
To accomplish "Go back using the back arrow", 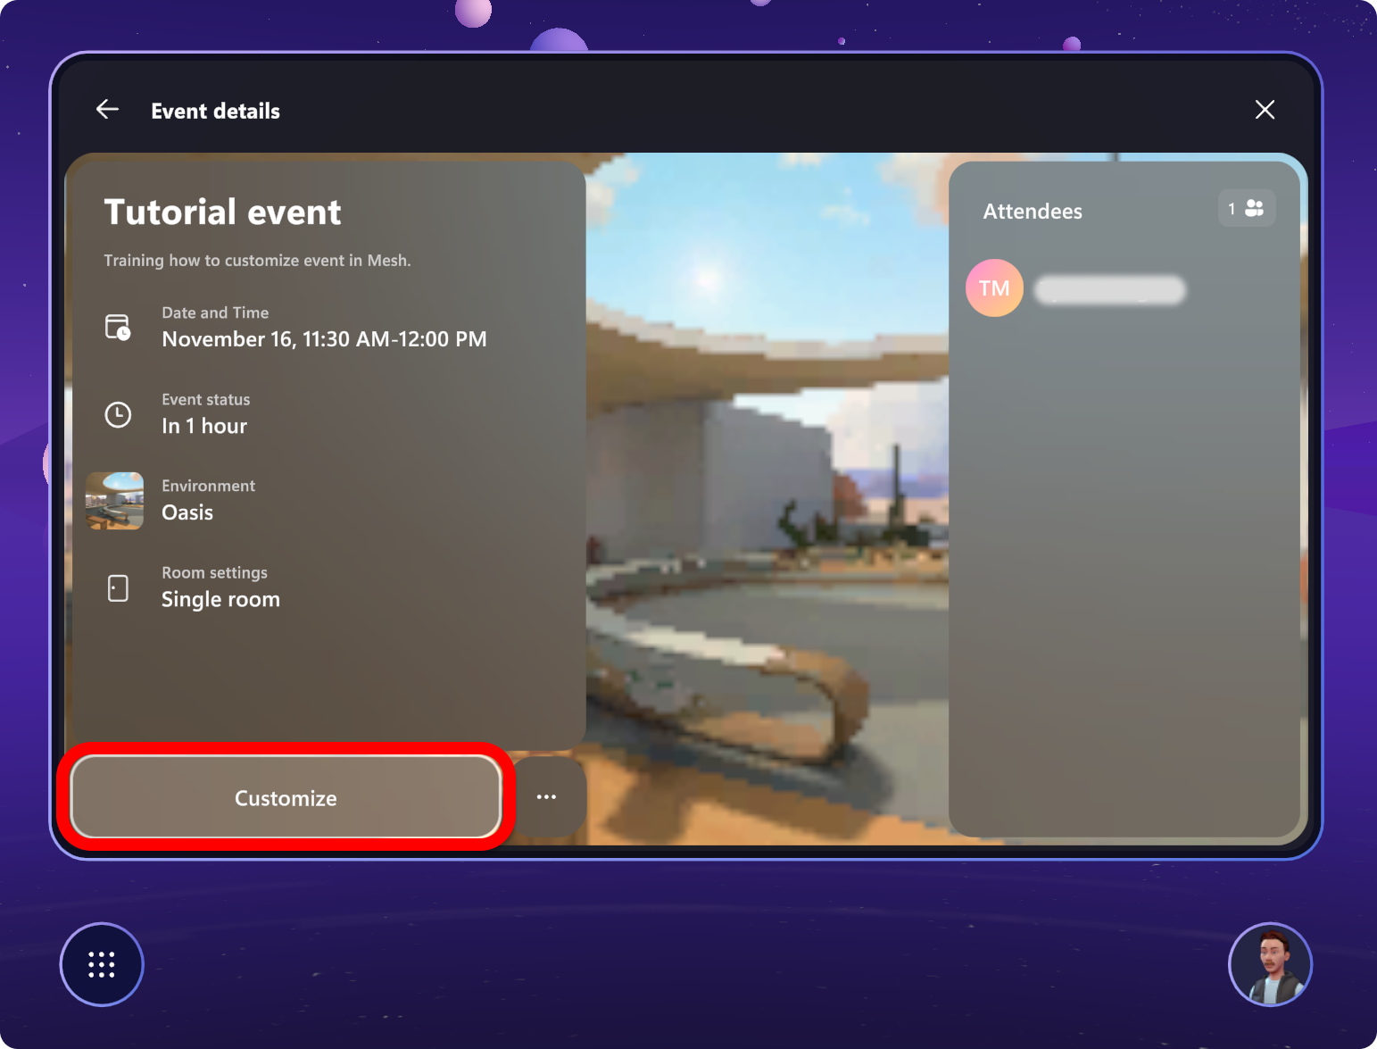I will pyautogui.click(x=107, y=109).
